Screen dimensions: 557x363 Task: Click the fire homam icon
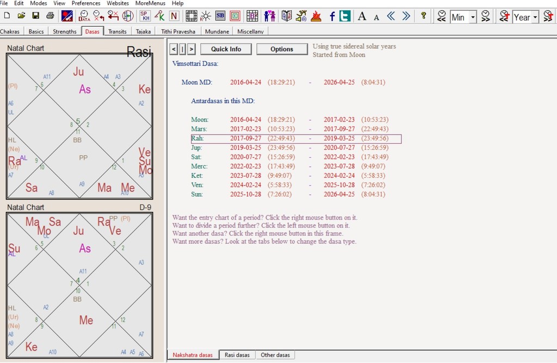[316, 16]
